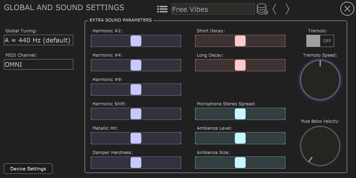Toggle the Tremolo switch on
The width and height of the screenshot is (356, 178).
pos(320,41)
